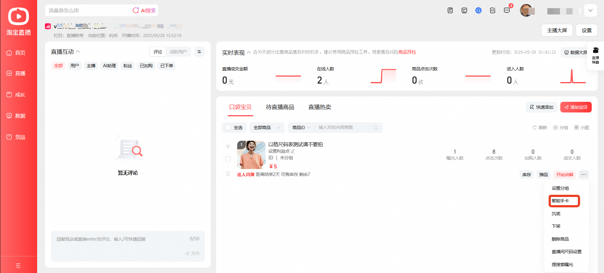Open the 数据大屏 data screen button
This screenshot has height=273, width=604.
tap(576, 52)
